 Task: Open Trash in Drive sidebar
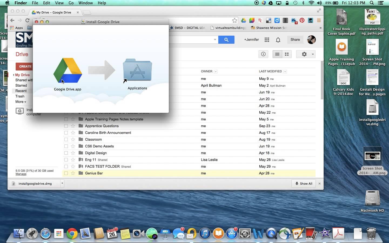(20, 96)
